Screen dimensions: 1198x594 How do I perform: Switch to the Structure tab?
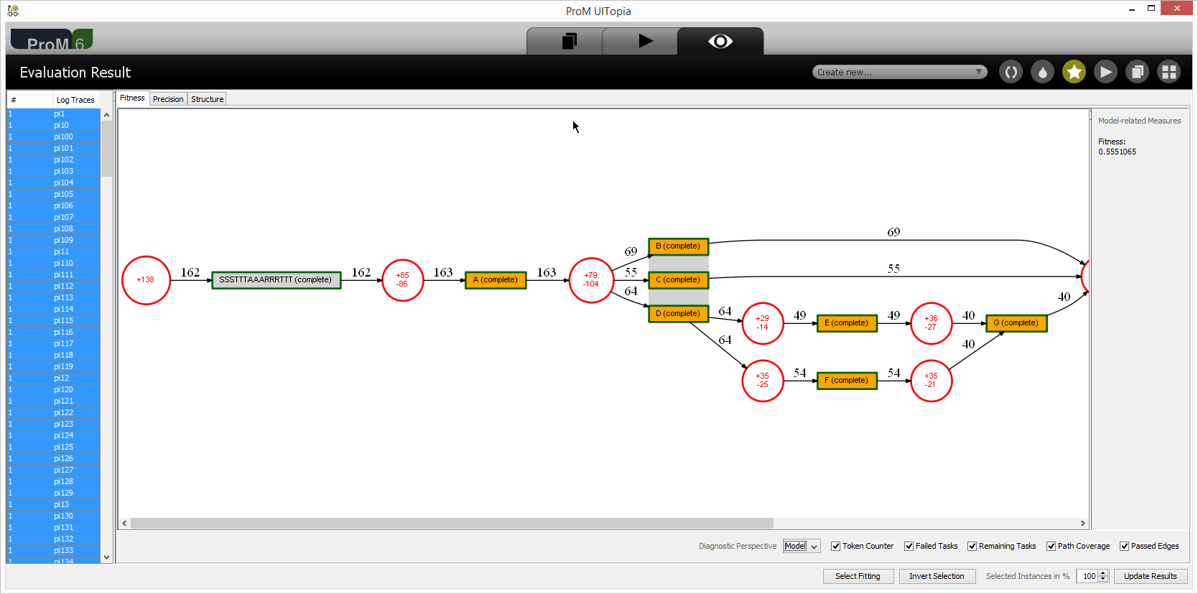[x=207, y=99]
